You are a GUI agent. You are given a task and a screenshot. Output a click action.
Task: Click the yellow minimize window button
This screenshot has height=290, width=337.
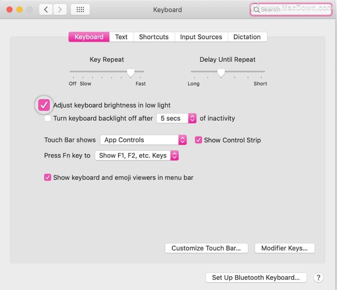(20, 10)
